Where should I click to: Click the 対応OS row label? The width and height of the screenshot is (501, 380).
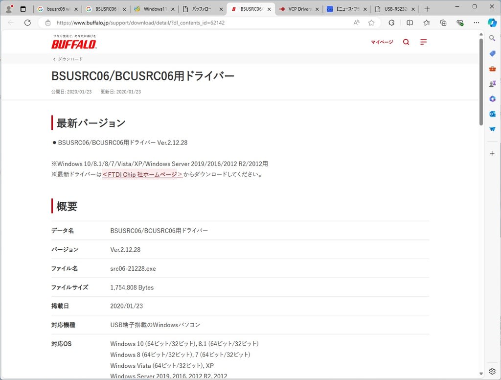point(61,344)
